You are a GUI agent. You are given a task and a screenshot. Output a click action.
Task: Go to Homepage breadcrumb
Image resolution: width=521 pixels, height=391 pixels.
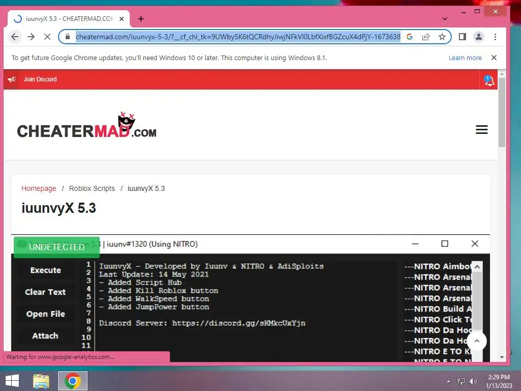39,188
